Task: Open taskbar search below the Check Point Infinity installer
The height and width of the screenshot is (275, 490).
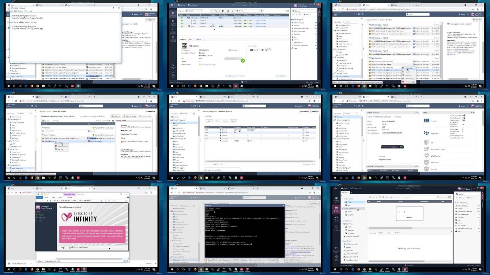Action: tap(14, 269)
